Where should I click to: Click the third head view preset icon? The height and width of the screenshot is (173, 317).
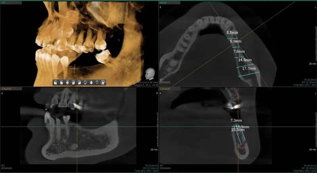[68, 82]
